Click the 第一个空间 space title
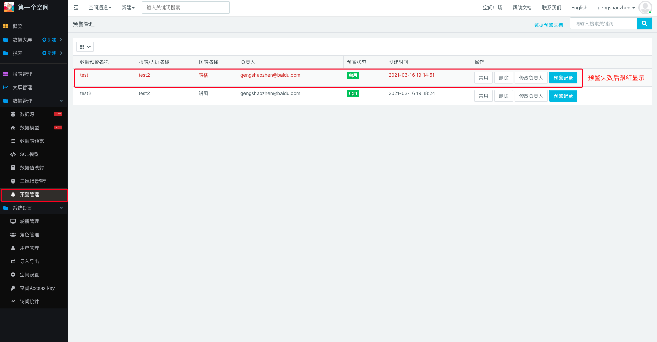 coord(33,8)
